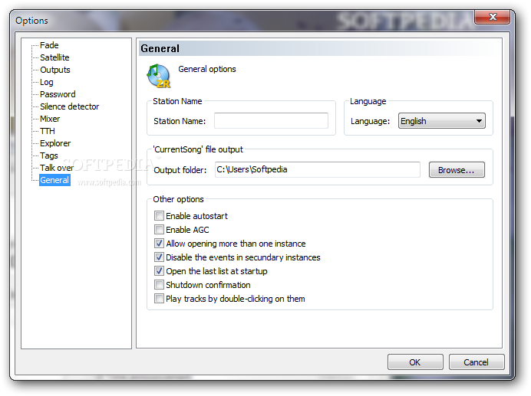Open the Mixer options
Image resolution: width=531 pixels, height=396 pixels.
[50, 119]
